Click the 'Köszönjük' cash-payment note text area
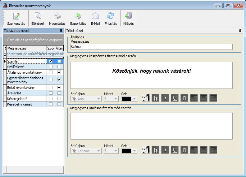 [x=152, y=76]
